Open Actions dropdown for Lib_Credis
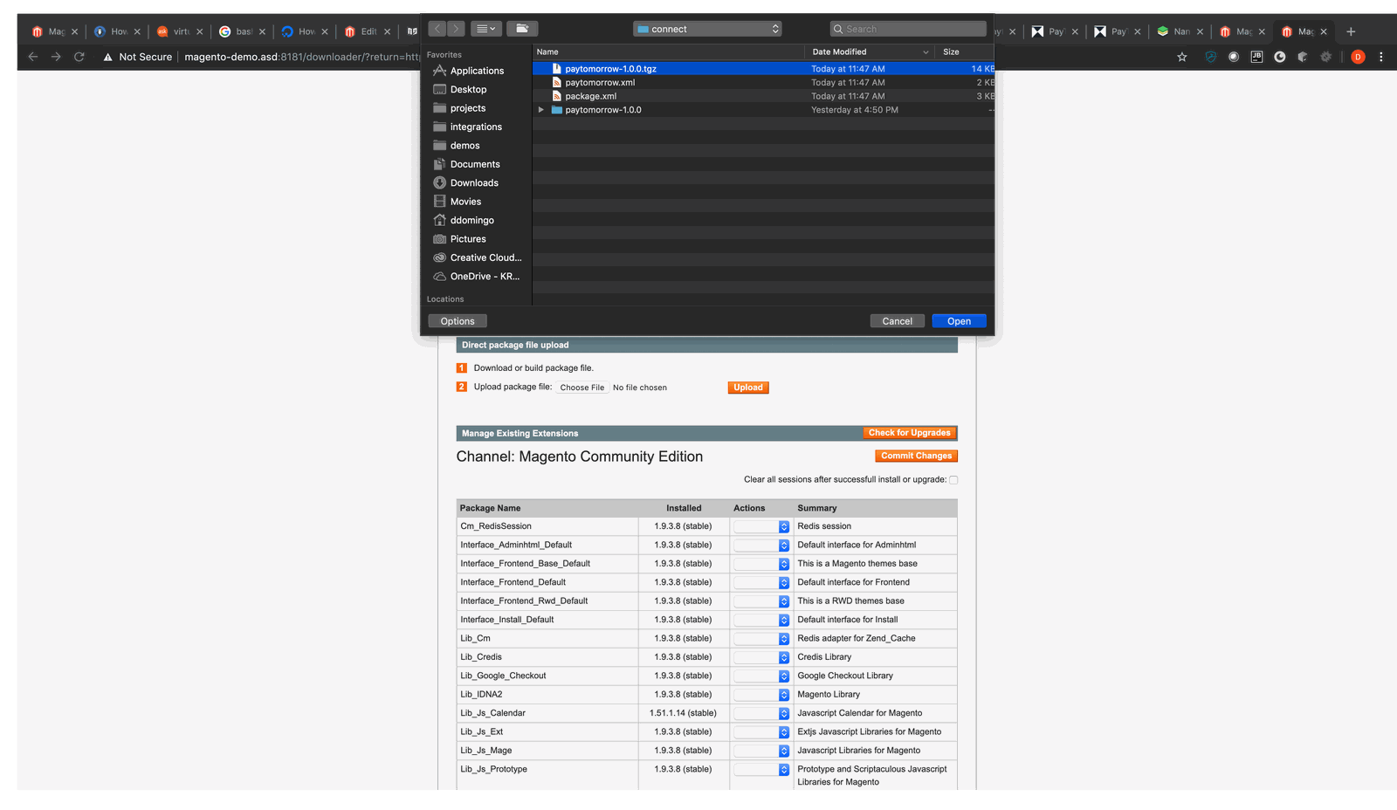The image size is (1397, 810). pyautogui.click(x=761, y=658)
